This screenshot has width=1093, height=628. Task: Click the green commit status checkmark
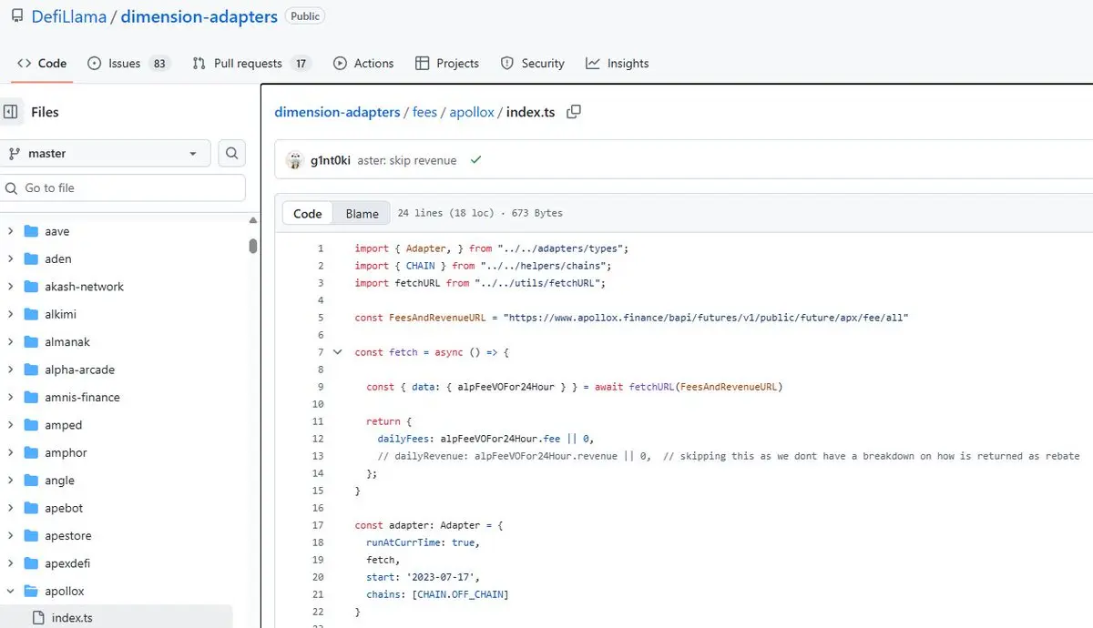(475, 160)
